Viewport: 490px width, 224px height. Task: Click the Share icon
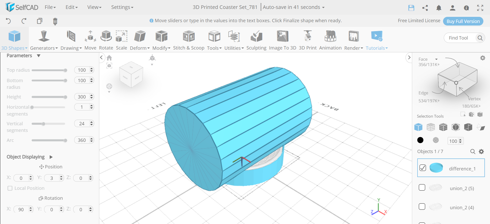click(x=425, y=8)
